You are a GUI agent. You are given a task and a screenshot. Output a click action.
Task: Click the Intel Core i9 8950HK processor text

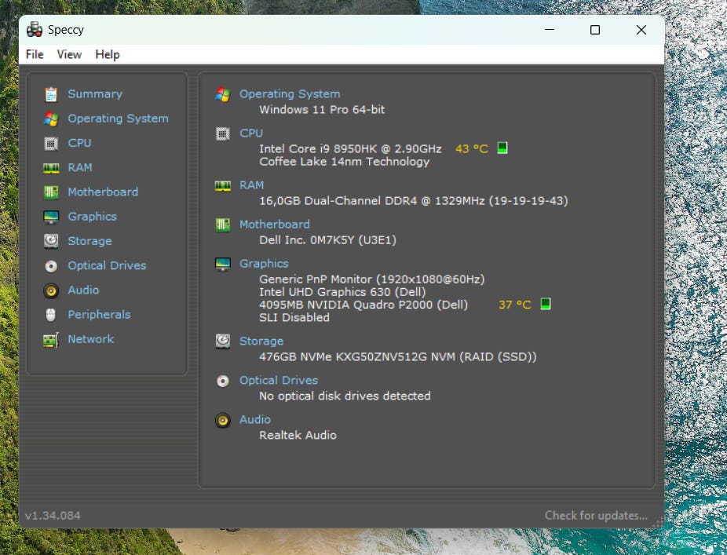point(350,149)
